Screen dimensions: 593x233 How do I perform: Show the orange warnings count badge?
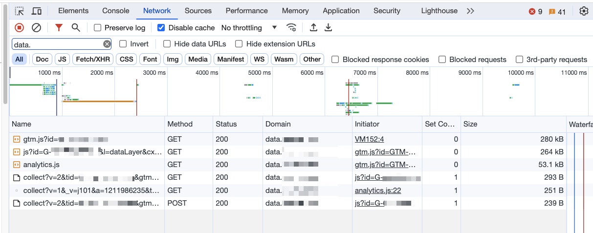coord(557,12)
